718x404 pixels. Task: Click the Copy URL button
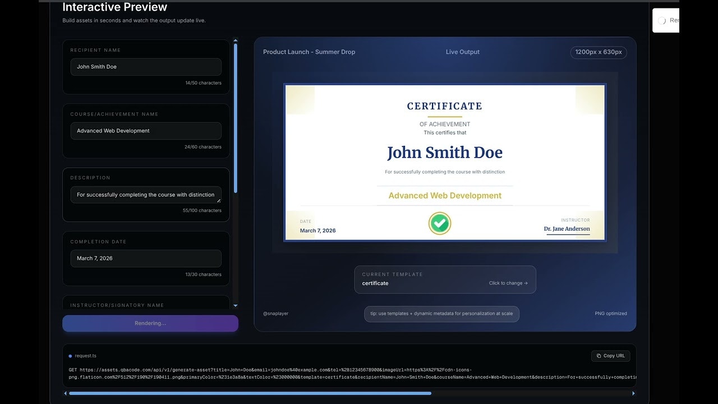pyautogui.click(x=610, y=356)
